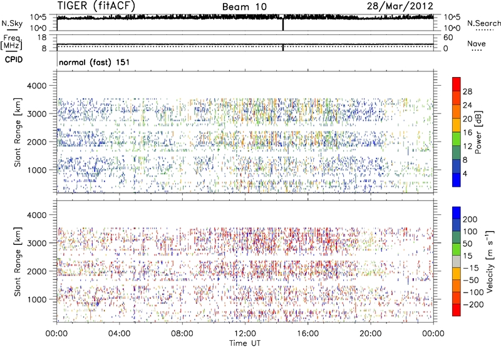Click the 20:00 time tick label
This screenshot has width=501, height=347.
(x=371, y=334)
